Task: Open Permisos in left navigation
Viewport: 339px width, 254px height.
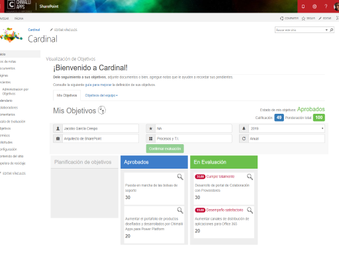Action: point(5,136)
